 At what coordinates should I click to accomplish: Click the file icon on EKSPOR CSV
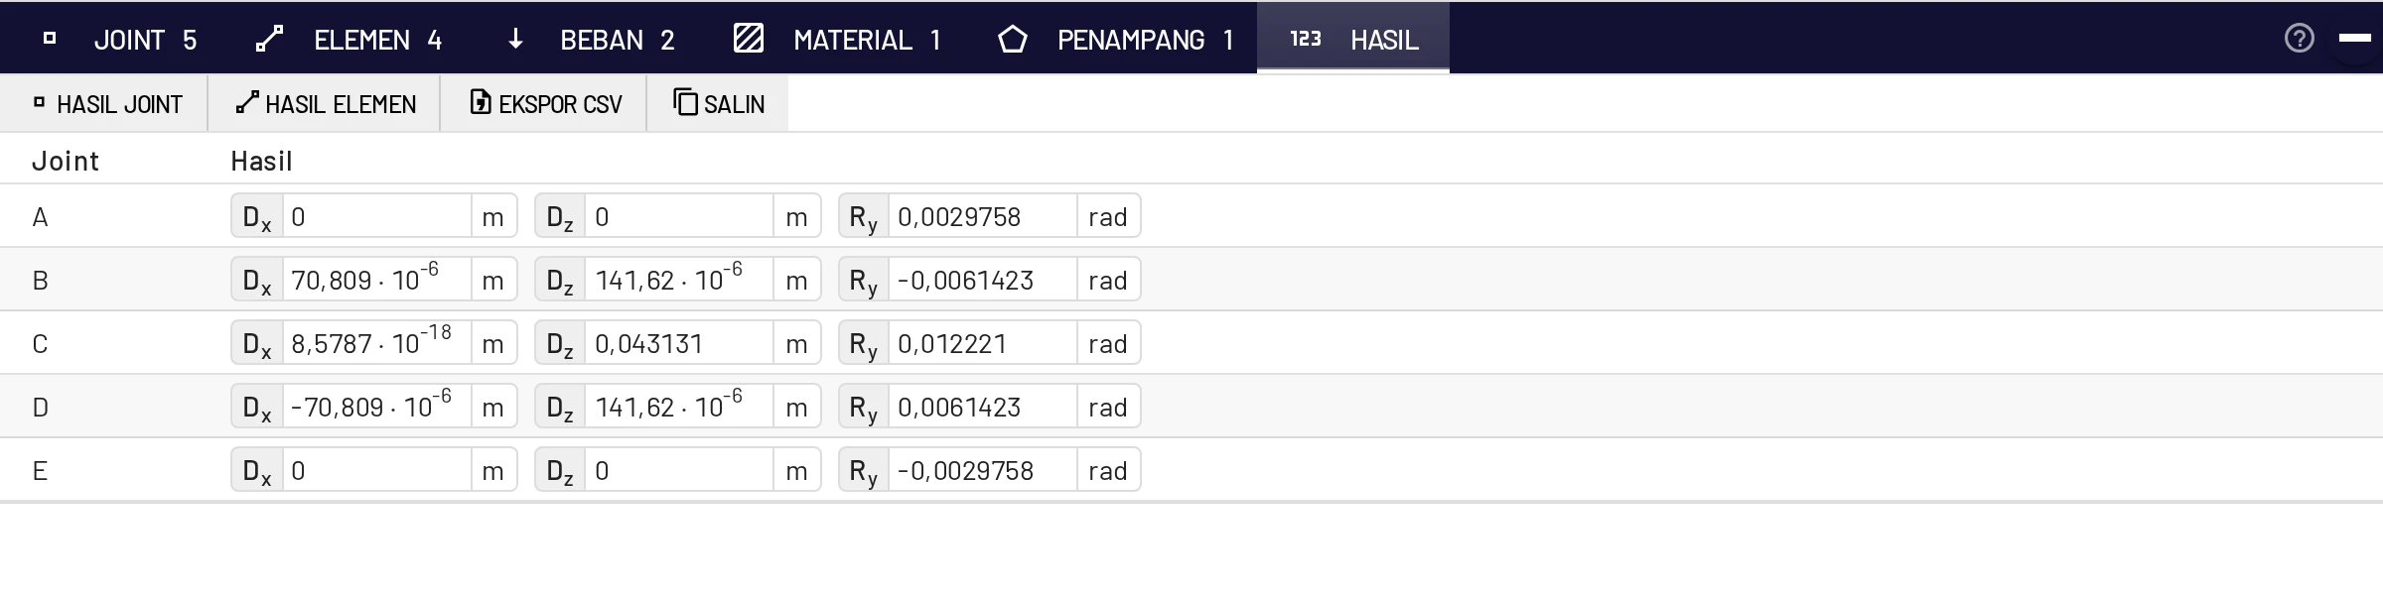click(481, 102)
